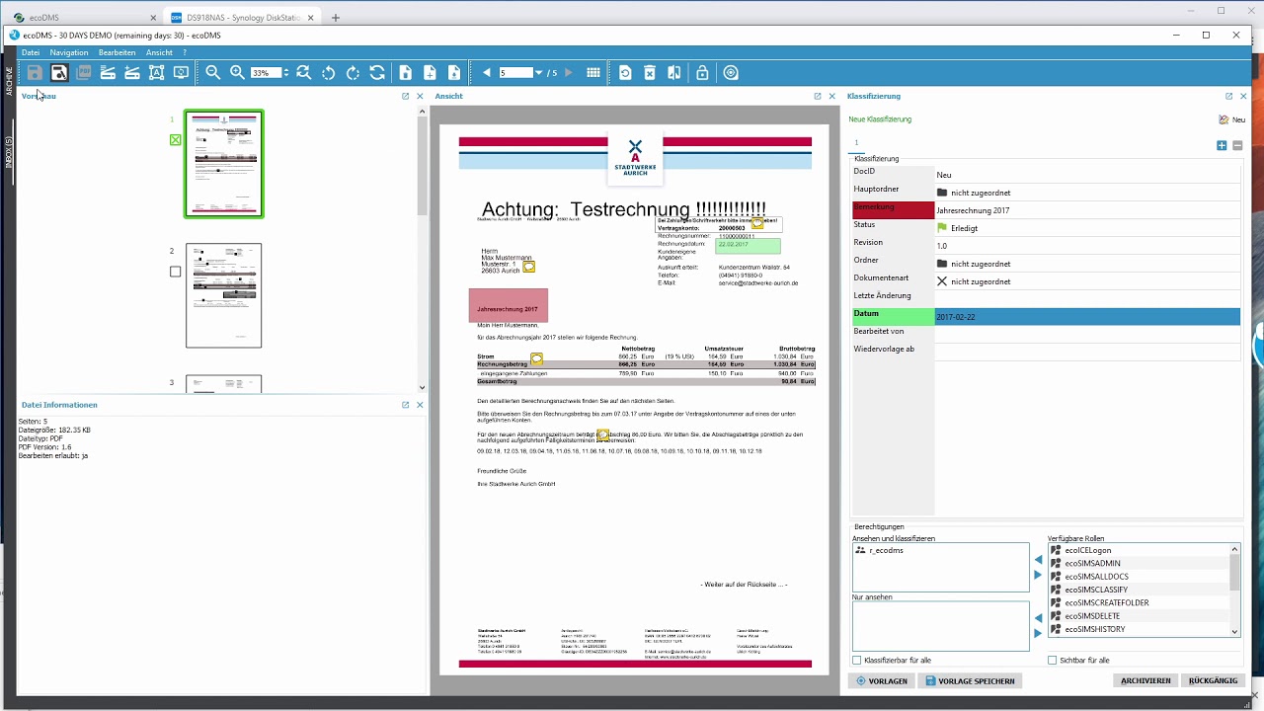Click the roles list scrollbar down arrow
Viewport: 1264px width, 711px height.
coord(1234,631)
